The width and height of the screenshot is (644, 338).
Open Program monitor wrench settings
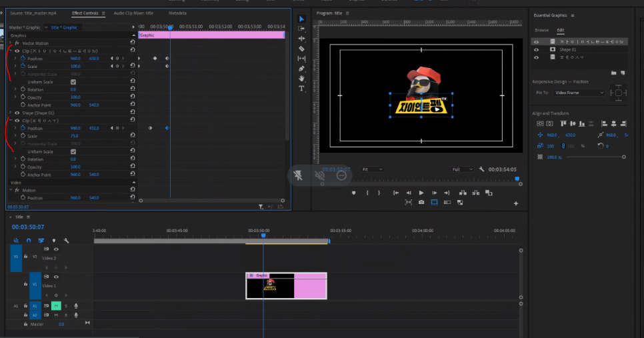click(481, 169)
